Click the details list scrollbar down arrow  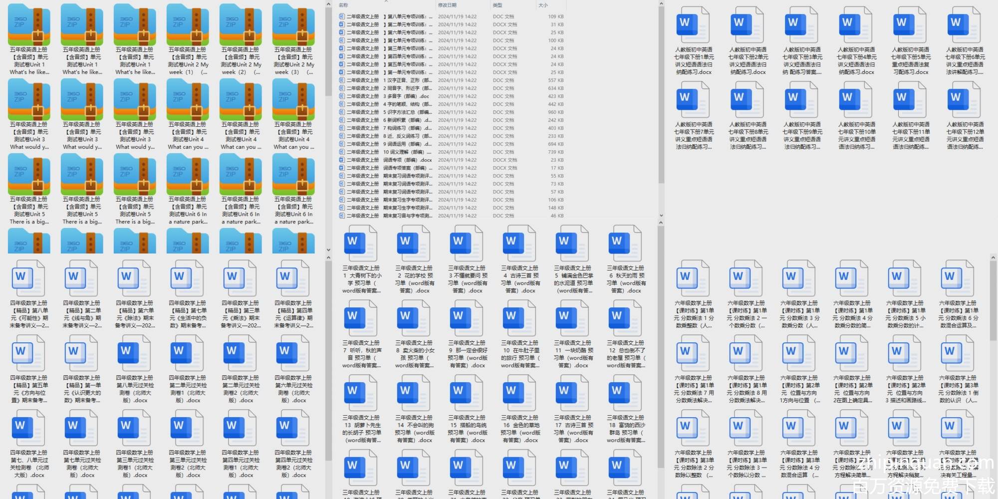coord(661,216)
